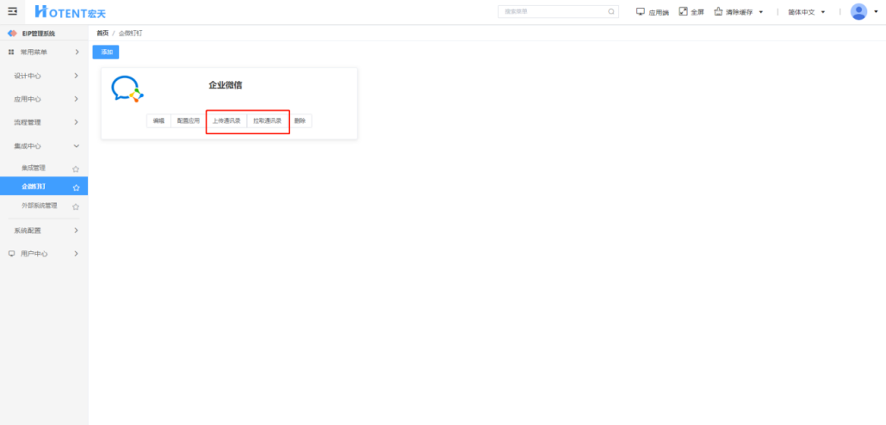The width and height of the screenshot is (886, 425).
Task: Click the 清除缓存 broom icon
Action: 719,11
